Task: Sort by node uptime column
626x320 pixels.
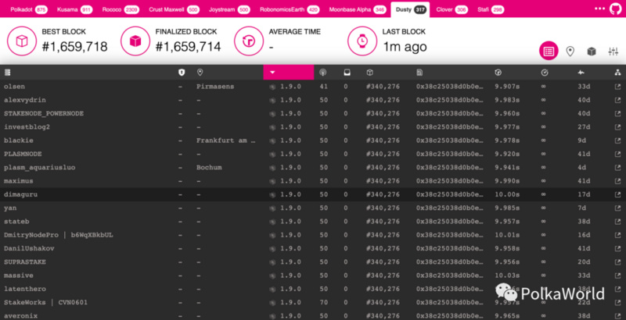Action: click(581, 73)
